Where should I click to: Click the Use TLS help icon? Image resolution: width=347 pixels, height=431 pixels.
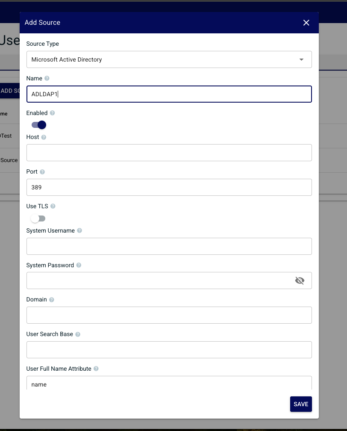53,206
